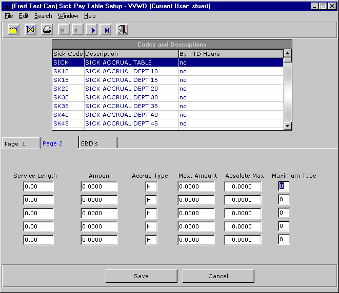Switch to the Page 1 tab
The image size is (339, 293).
coord(21,143)
